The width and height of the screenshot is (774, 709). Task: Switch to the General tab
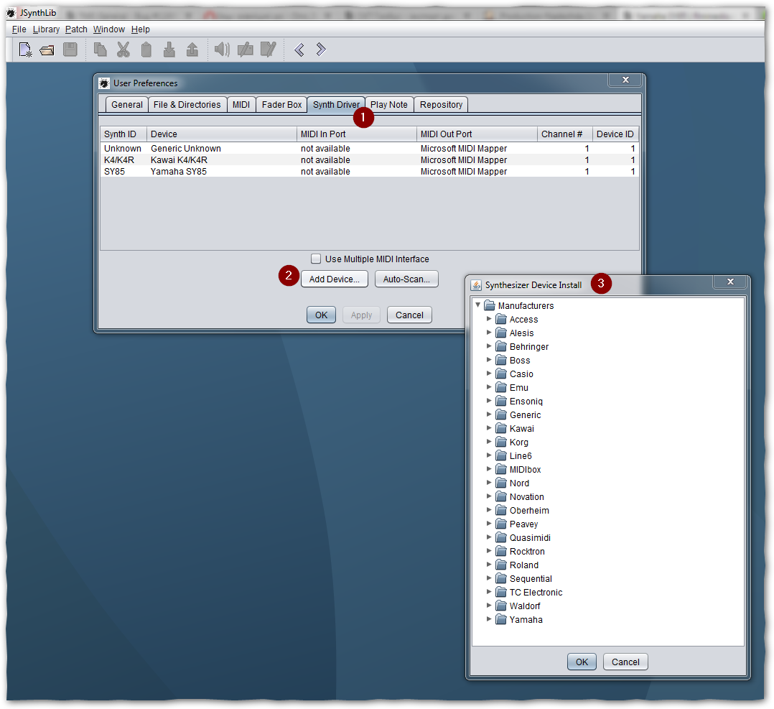(127, 105)
